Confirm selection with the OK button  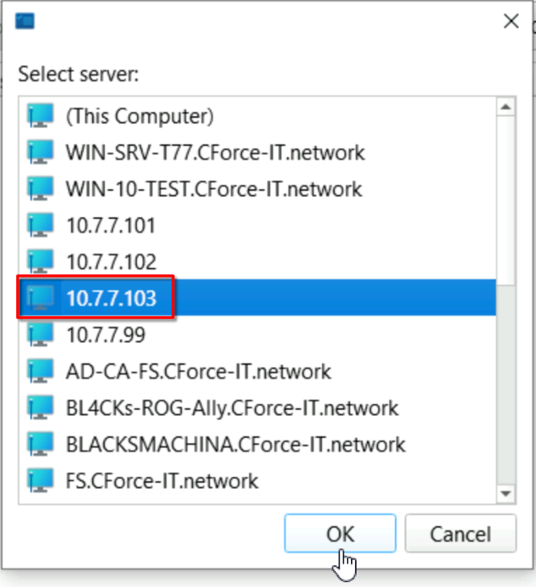click(340, 533)
